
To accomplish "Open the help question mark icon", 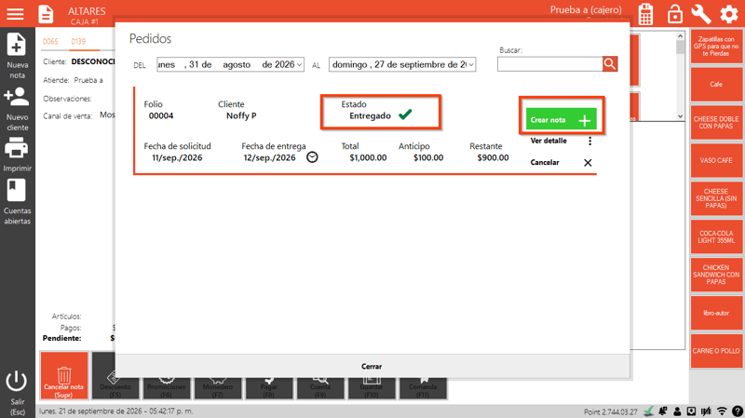I will [x=738, y=411].
